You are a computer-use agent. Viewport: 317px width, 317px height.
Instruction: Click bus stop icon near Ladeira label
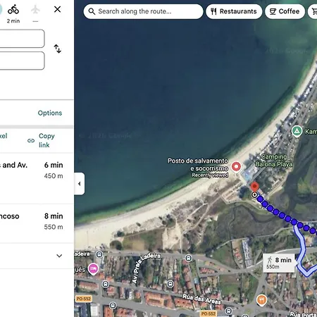[x=99, y=254]
